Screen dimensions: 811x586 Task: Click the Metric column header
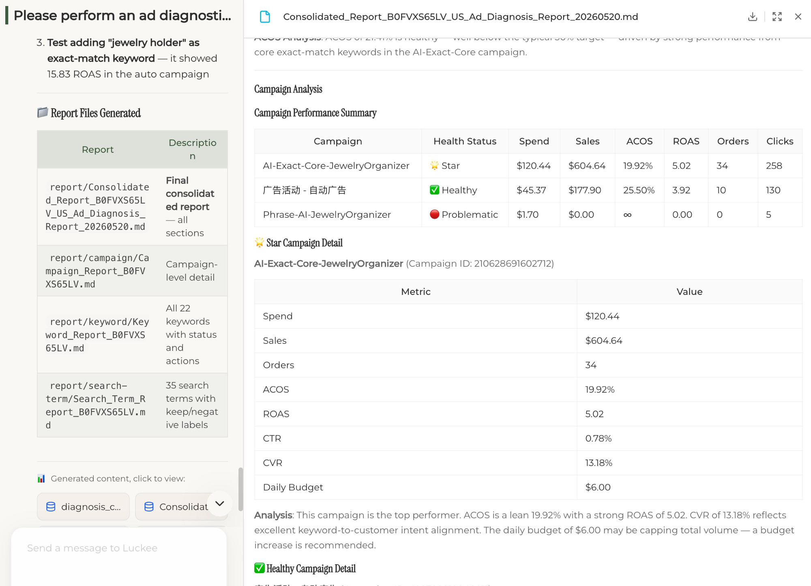(x=416, y=292)
